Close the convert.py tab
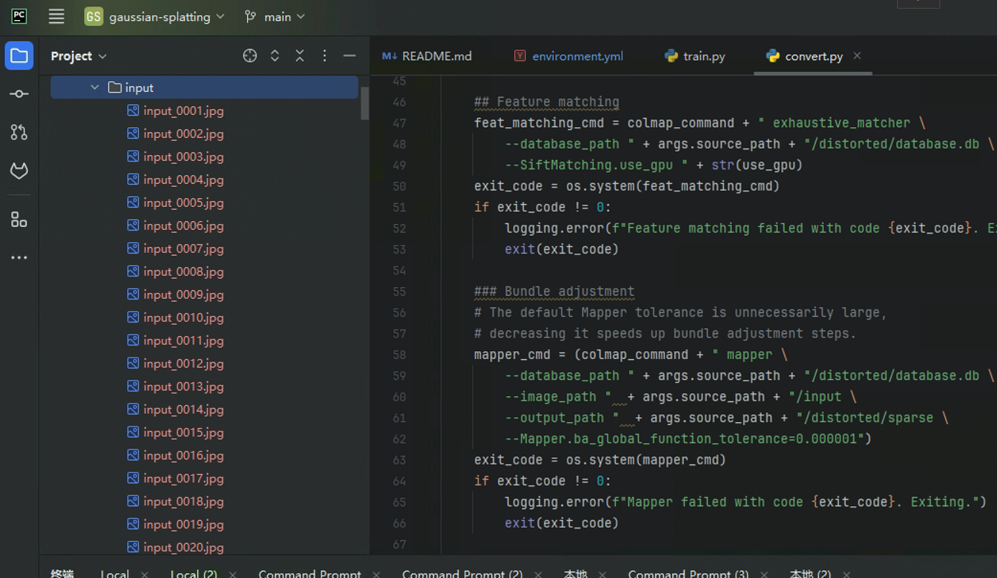 857,55
